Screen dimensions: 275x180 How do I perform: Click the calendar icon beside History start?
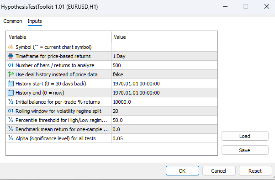tap(11, 83)
